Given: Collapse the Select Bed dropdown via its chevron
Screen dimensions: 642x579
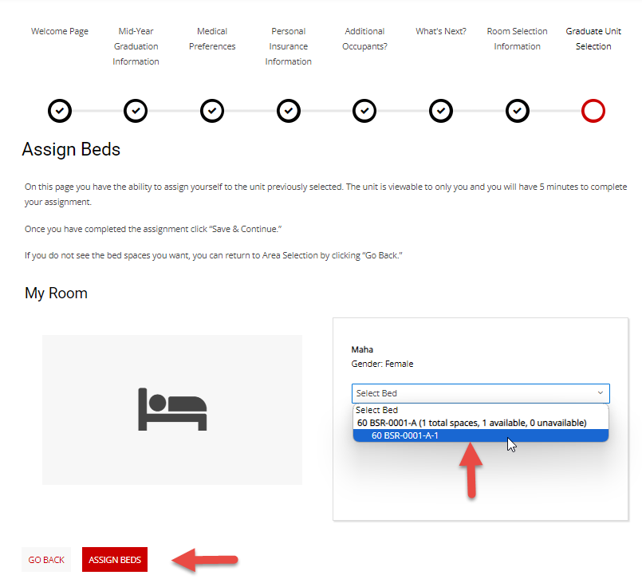Looking at the screenshot, I should [x=600, y=393].
